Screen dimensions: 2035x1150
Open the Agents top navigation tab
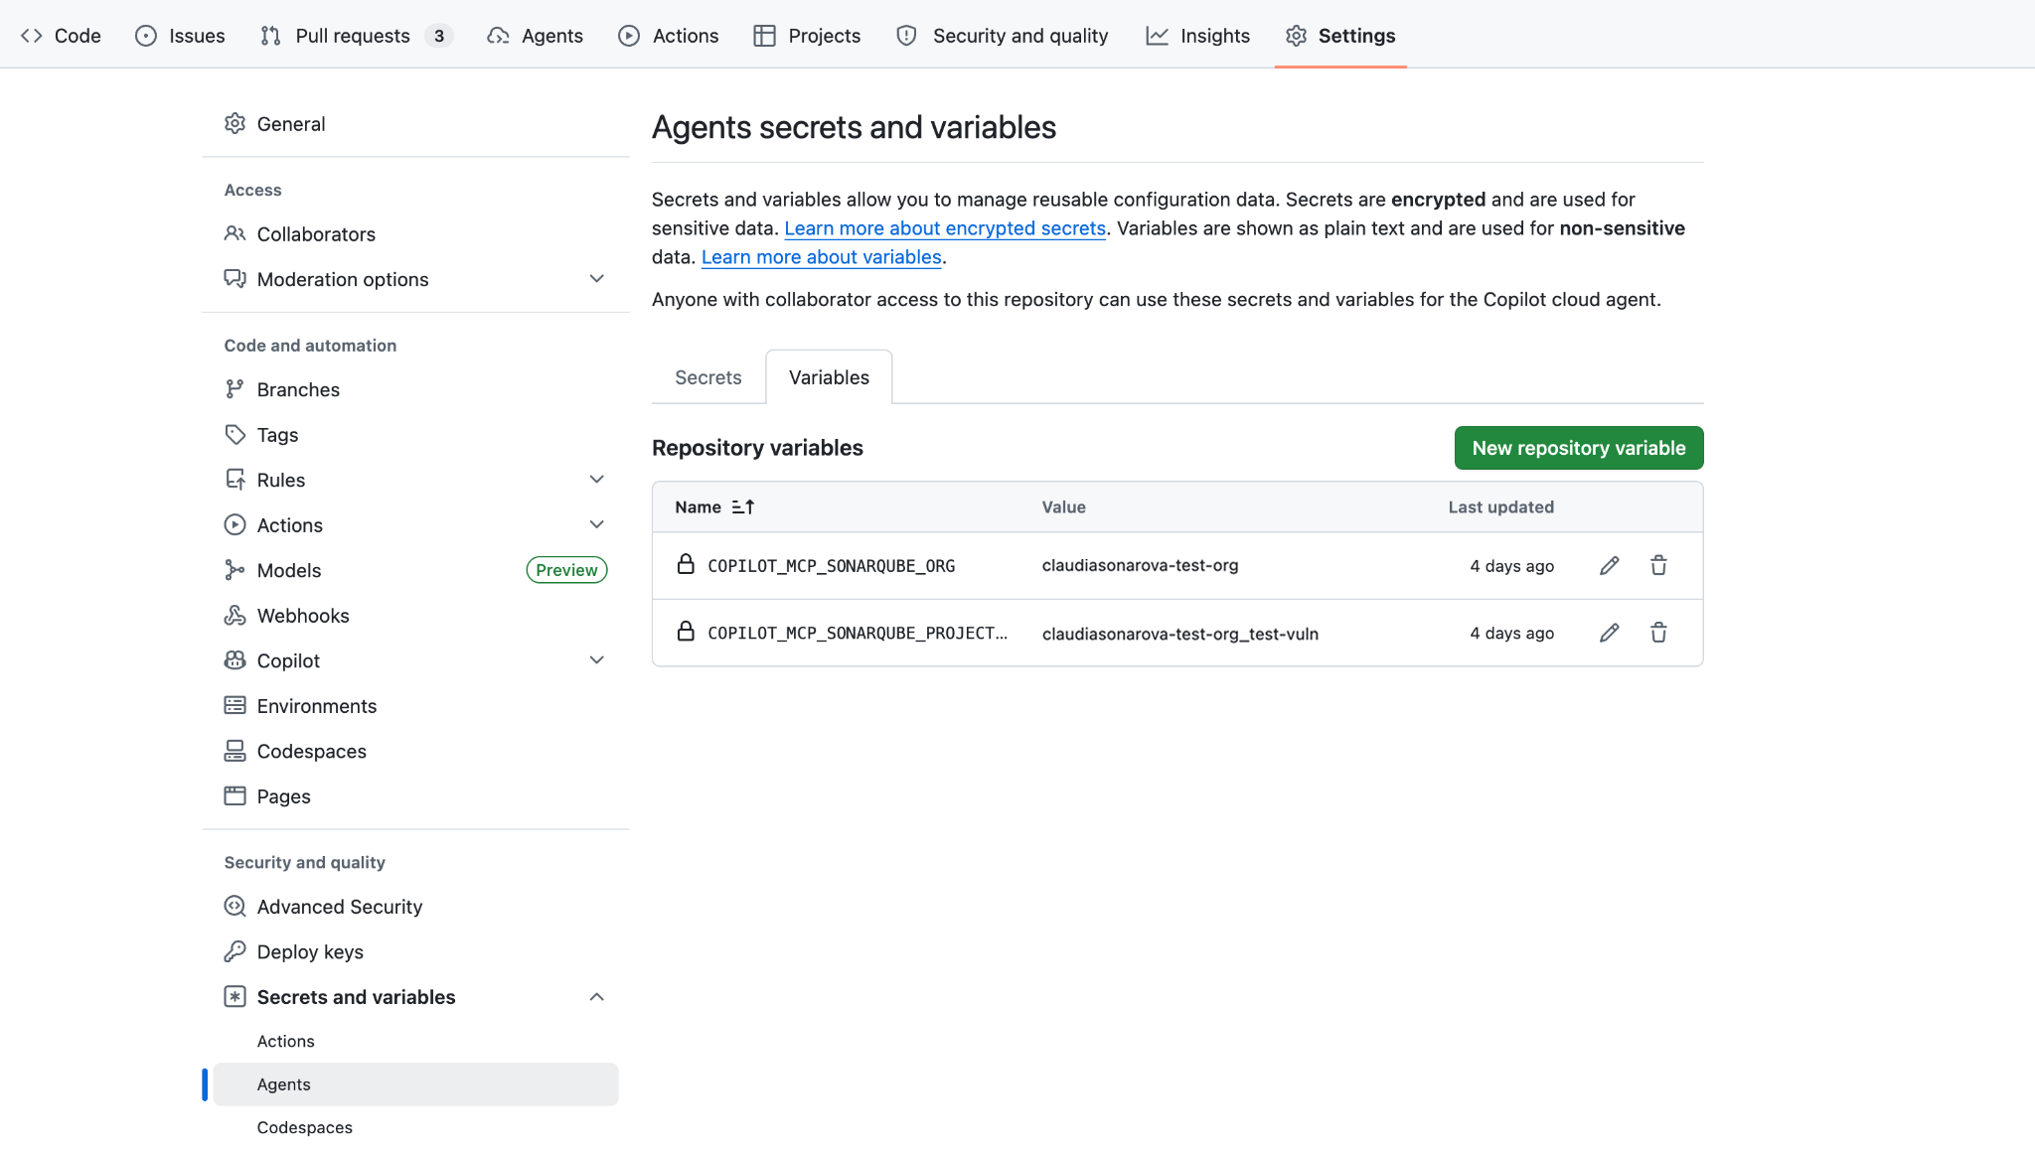point(536,36)
